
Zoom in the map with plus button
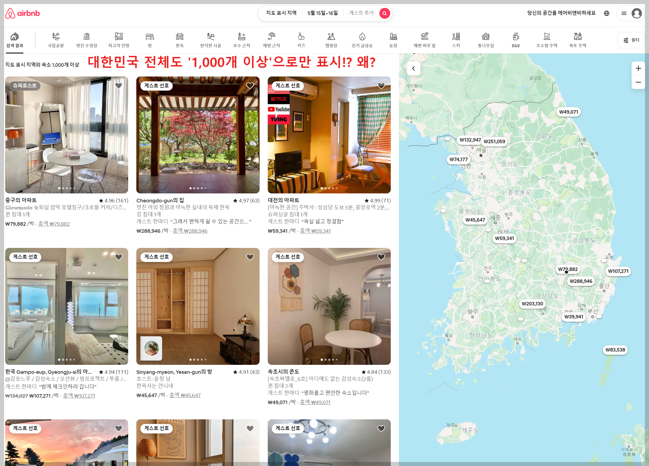(x=638, y=69)
